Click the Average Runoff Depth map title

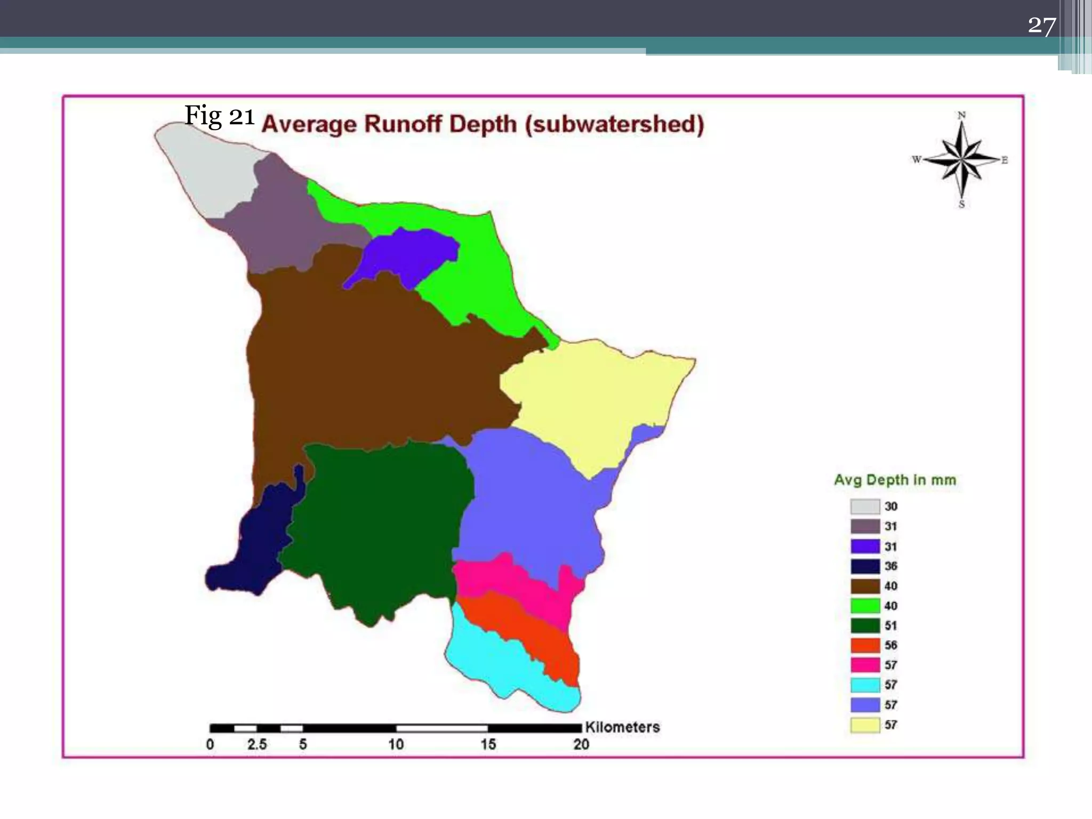point(483,124)
